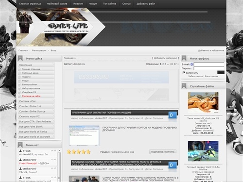Expand 'Все для World of Warcraft' category
Viewport: 243px width, 182px height.
36,137
